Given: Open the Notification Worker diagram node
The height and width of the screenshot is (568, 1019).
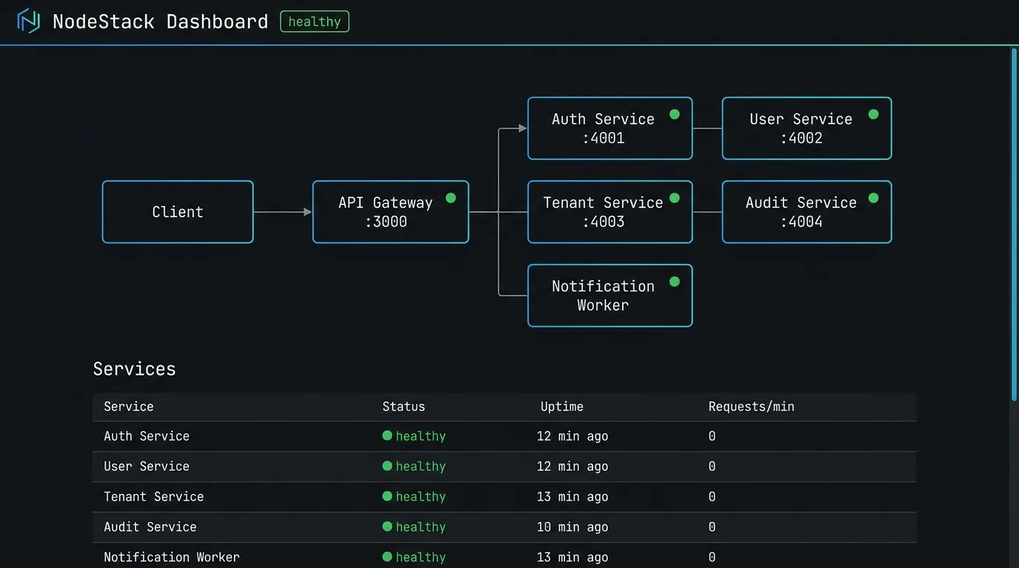Looking at the screenshot, I should click(610, 295).
